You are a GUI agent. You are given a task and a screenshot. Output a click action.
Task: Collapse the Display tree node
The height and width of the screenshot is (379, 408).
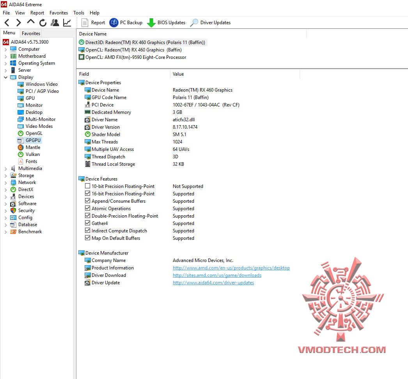click(x=5, y=77)
